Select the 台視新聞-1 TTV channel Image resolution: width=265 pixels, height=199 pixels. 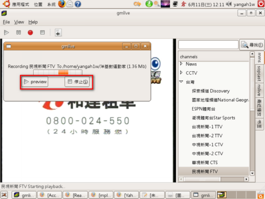click(x=207, y=127)
